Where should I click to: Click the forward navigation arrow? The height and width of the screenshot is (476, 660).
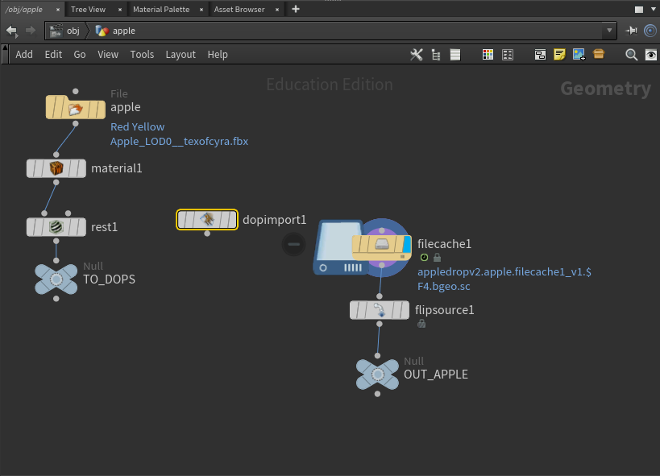31,31
